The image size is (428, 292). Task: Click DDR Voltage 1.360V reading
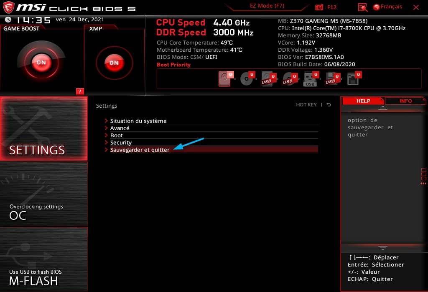pyautogui.click(x=305, y=50)
